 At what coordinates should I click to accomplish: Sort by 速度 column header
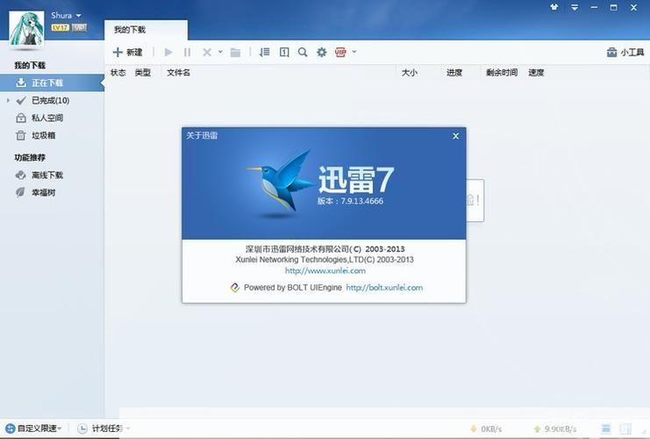click(536, 73)
